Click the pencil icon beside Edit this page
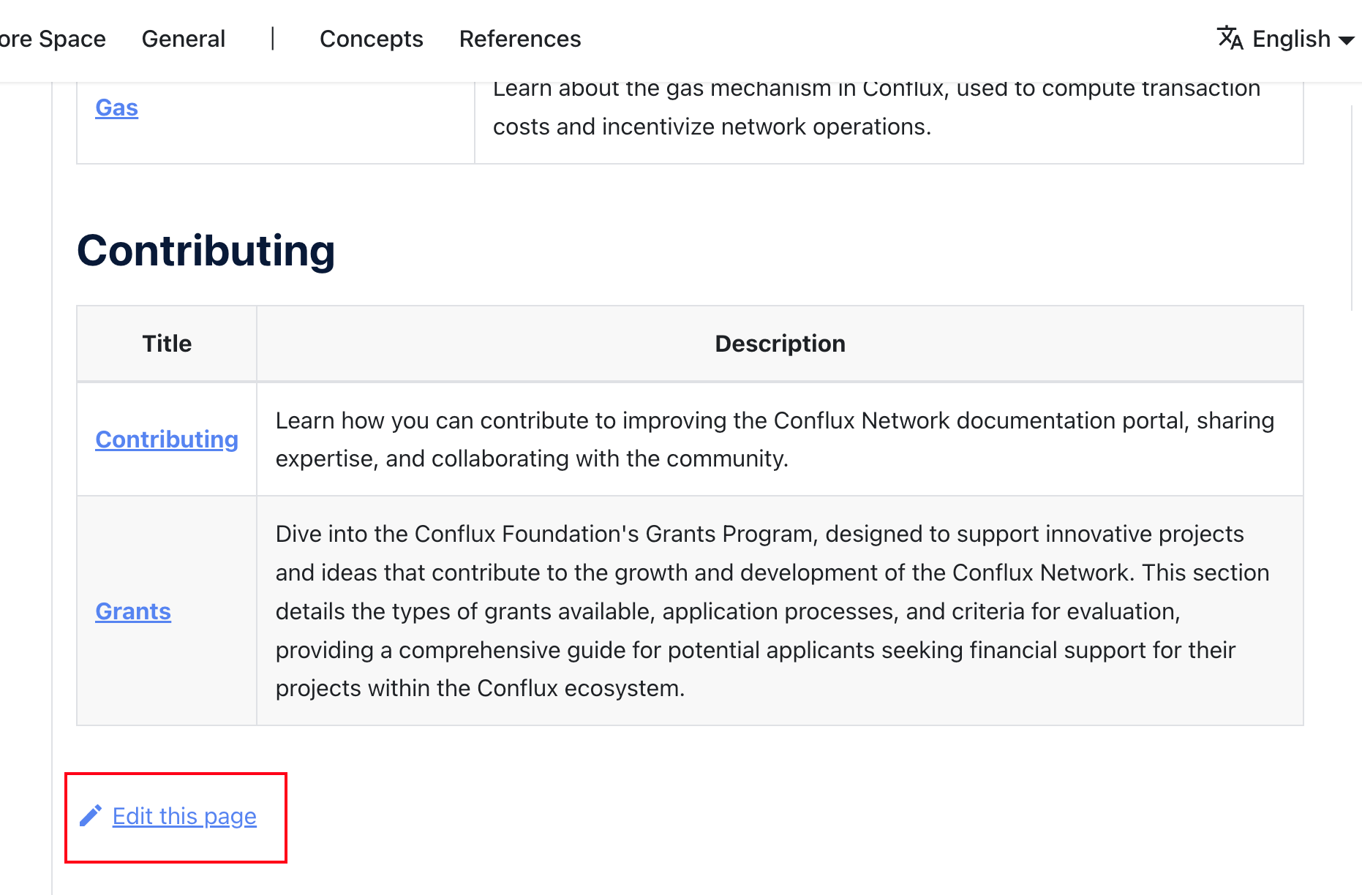Image resolution: width=1362 pixels, height=895 pixels. [91, 816]
